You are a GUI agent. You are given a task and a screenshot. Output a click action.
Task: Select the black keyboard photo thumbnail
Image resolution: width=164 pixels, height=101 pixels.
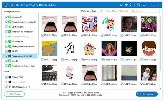click(50, 73)
